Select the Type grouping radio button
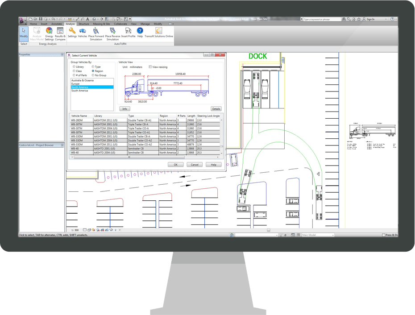Screen dimensions: 415x315 93,67
